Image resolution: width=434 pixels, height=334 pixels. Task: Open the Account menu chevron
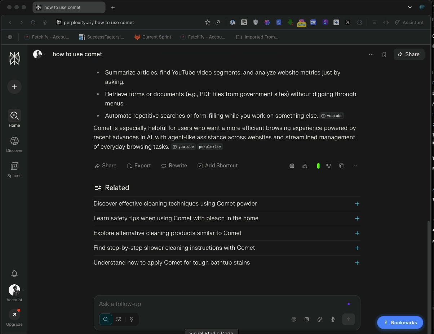point(23,290)
